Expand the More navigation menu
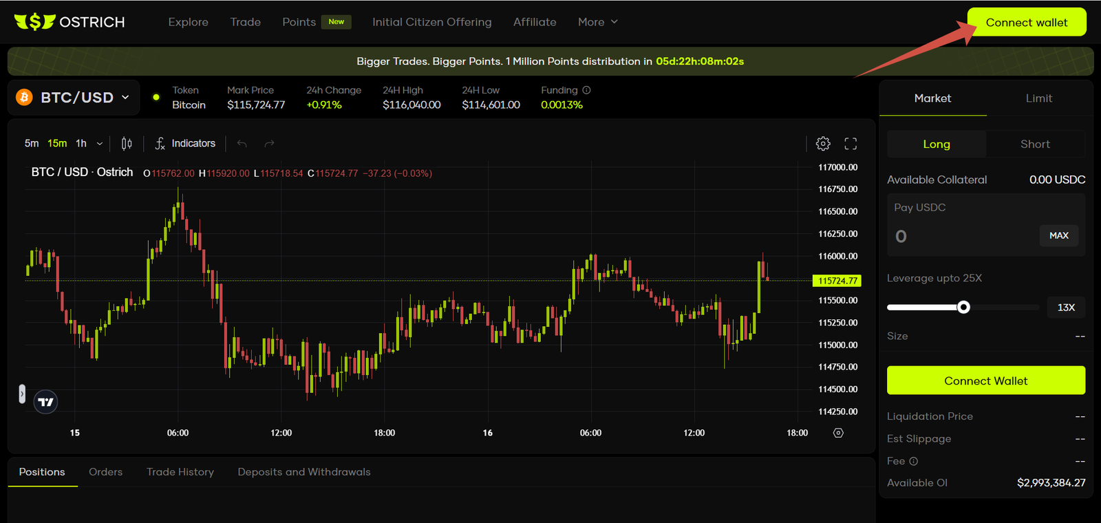This screenshot has height=523, width=1101. 597,22
